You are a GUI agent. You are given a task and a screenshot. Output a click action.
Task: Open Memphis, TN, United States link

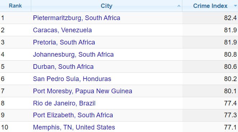(74, 127)
